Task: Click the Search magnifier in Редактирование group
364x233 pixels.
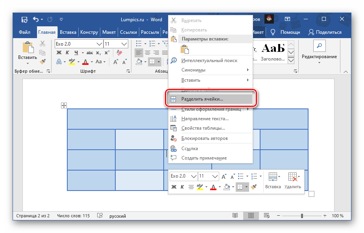Action: pos(319,46)
